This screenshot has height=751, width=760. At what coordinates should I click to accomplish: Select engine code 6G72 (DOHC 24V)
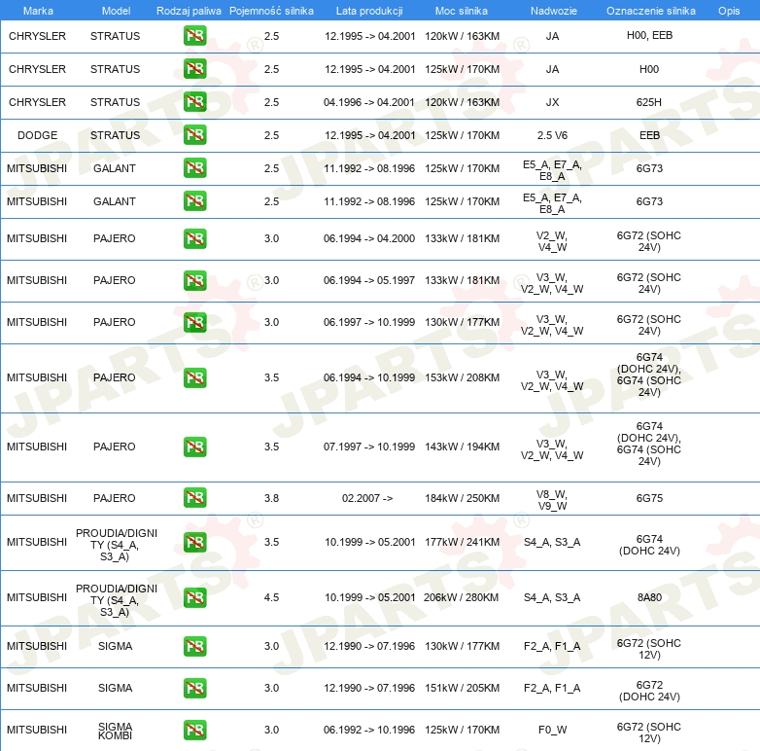[x=649, y=691]
